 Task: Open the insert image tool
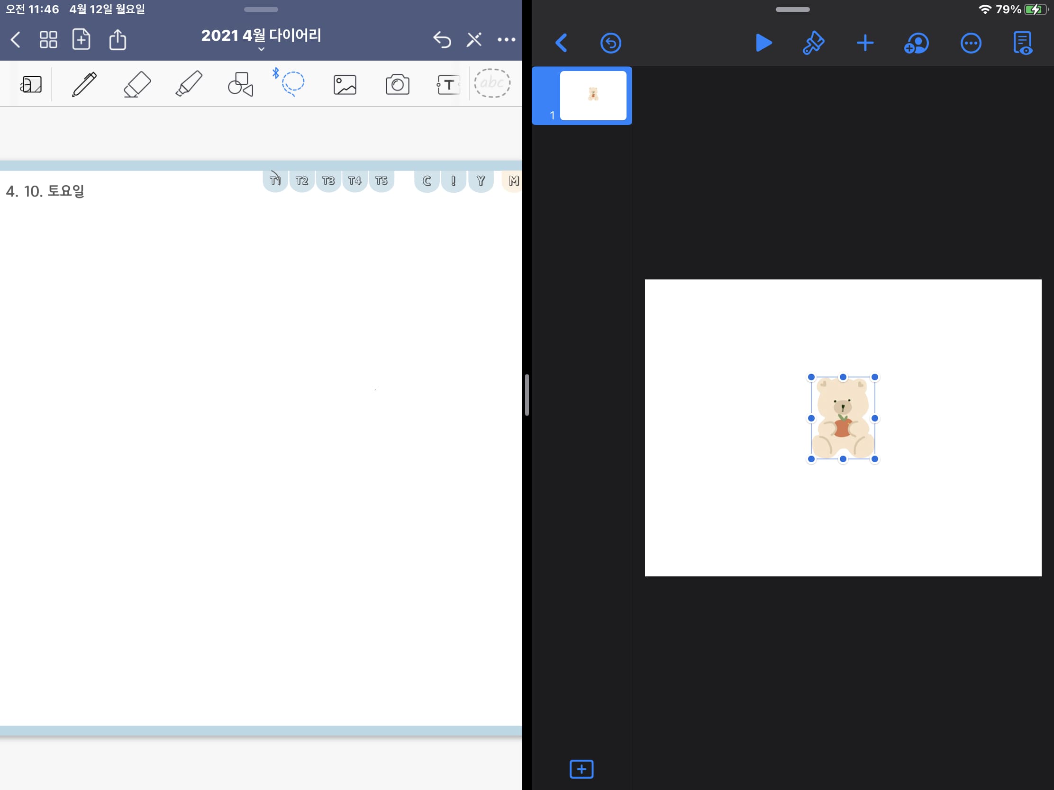[345, 85]
